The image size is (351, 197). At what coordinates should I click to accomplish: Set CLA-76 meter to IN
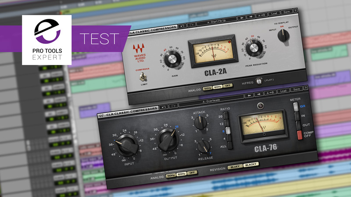click(x=297, y=116)
